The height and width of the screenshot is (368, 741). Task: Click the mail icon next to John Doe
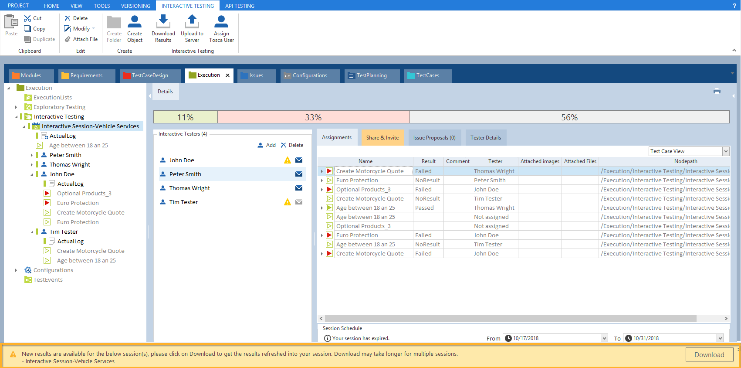299,160
